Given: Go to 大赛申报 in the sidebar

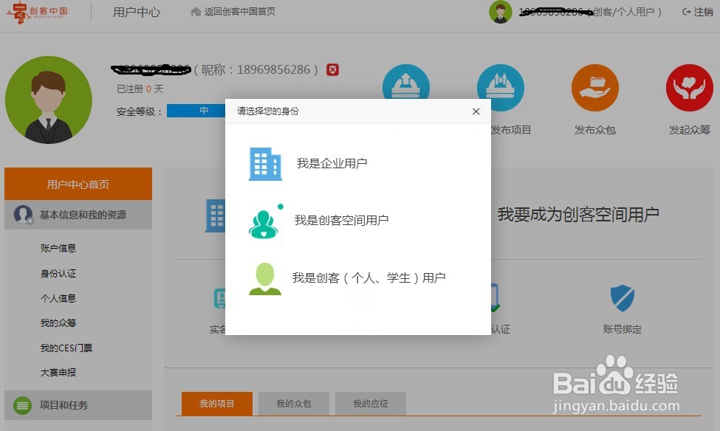Looking at the screenshot, I should click(x=59, y=373).
